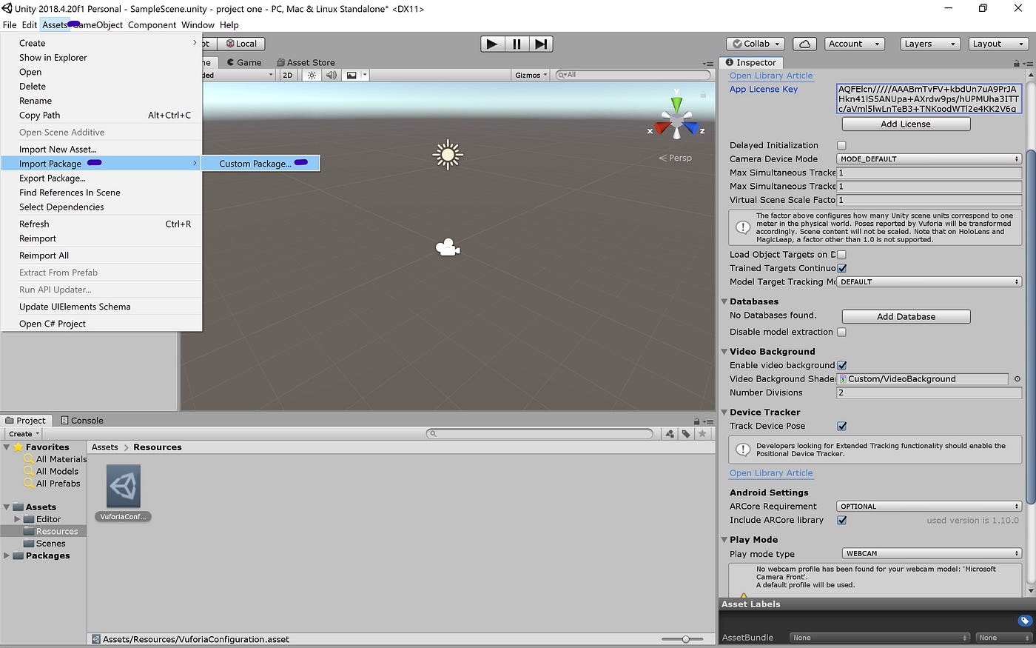
Task: Toggle 2D mode in the Scene view
Action: [287, 75]
